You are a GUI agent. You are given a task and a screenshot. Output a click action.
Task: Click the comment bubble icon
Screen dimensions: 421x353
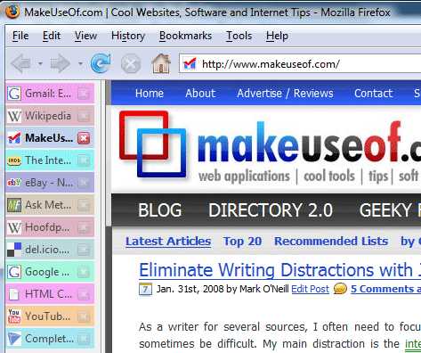340,289
